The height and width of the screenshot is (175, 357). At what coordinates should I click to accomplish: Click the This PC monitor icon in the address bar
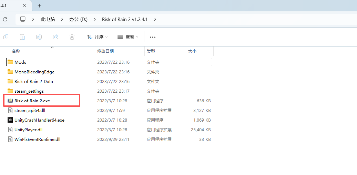[x=23, y=19]
